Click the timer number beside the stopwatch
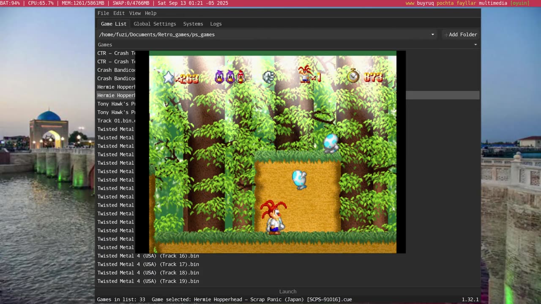The width and height of the screenshot is (541, 304). (374, 77)
